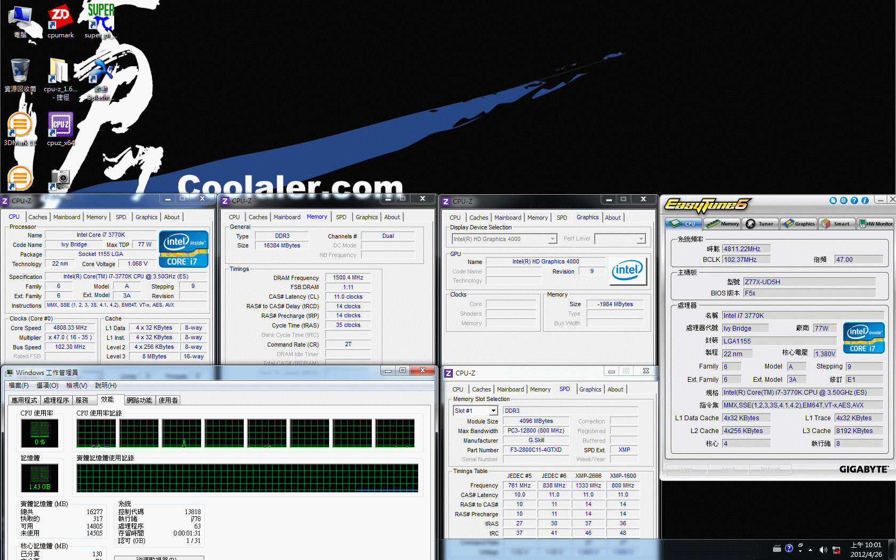
Task: Switch to EasyTune6 Tuner tab
Action: (x=761, y=223)
